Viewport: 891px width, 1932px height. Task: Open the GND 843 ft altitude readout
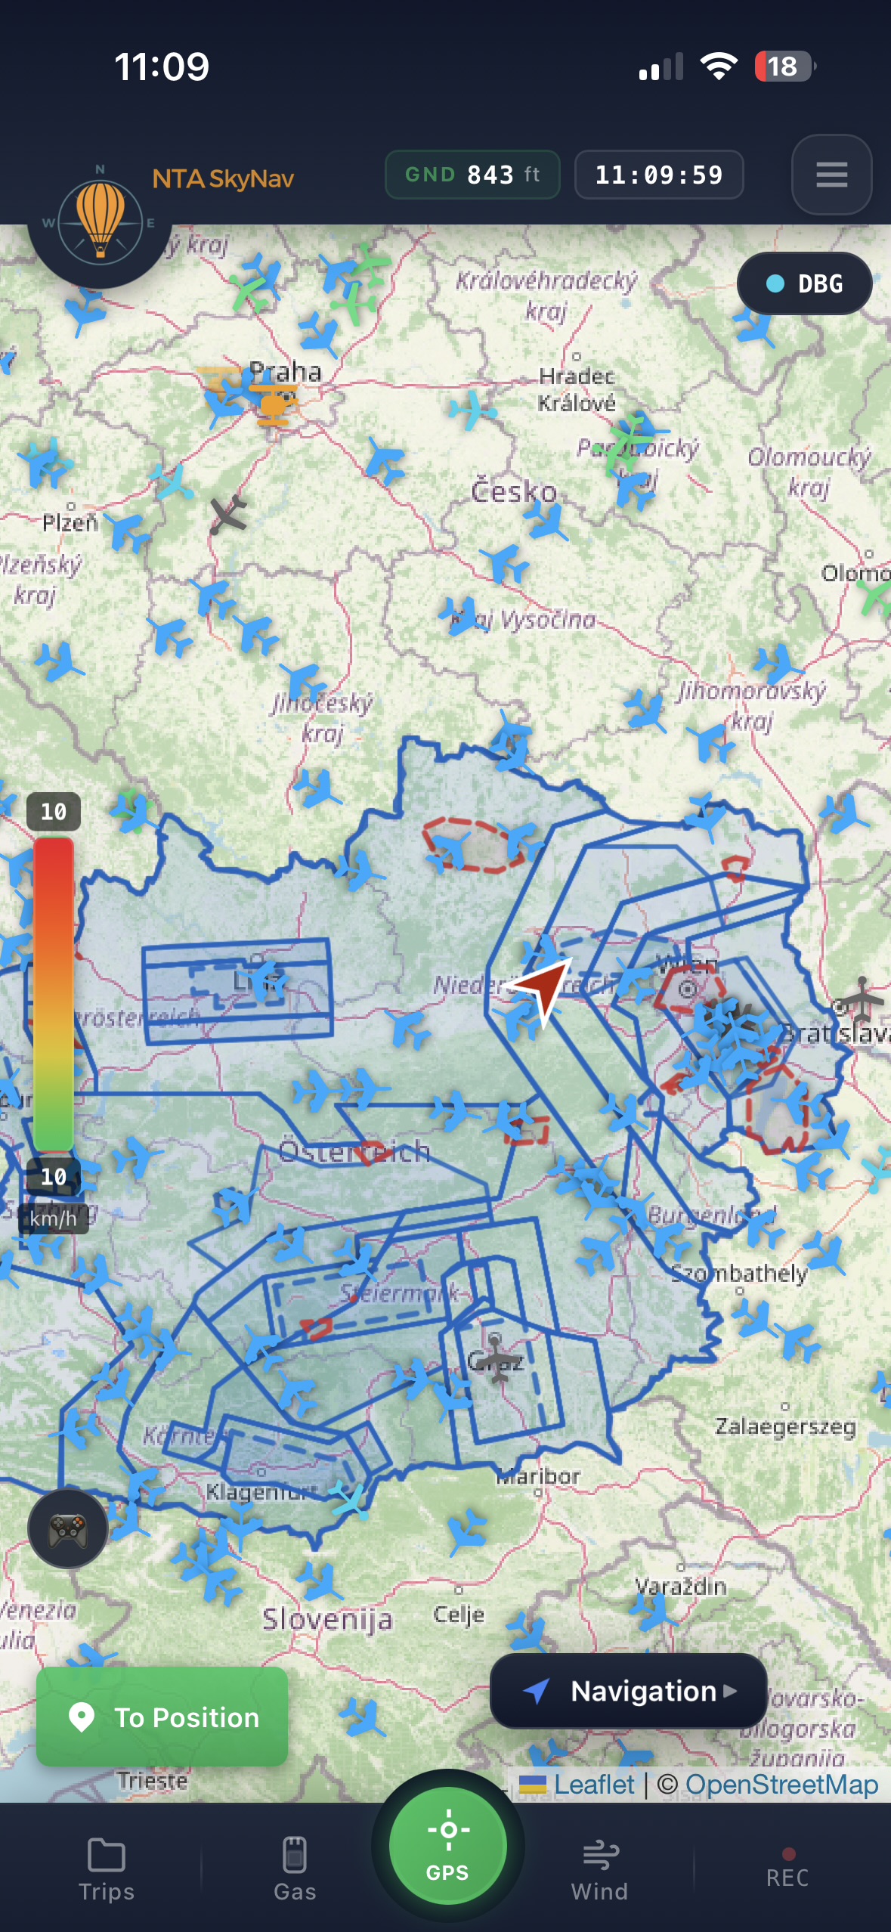click(472, 175)
